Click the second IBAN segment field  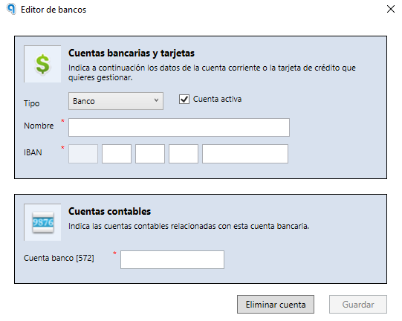(x=117, y=154)
